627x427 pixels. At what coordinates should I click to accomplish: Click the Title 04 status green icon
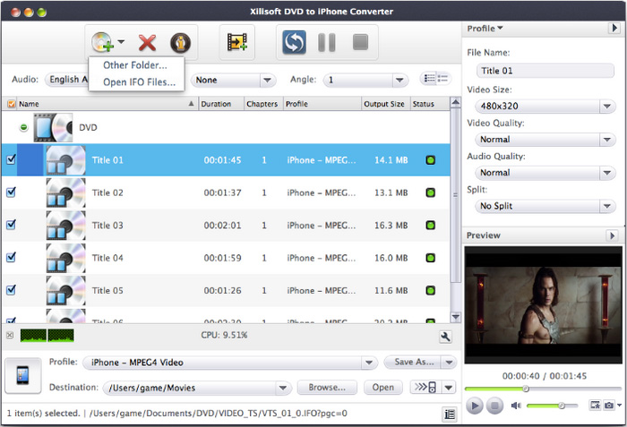click(430, 258)
